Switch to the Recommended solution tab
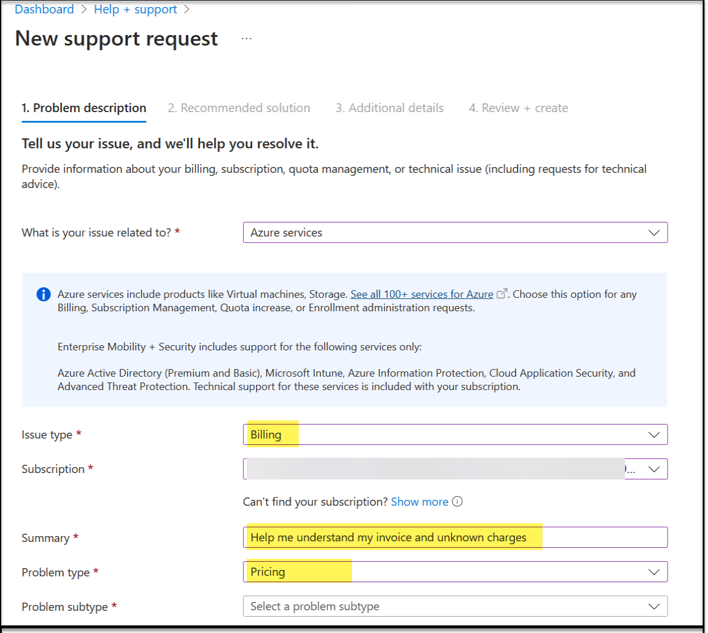Screen dimensions: 708x633 (239, 107)
